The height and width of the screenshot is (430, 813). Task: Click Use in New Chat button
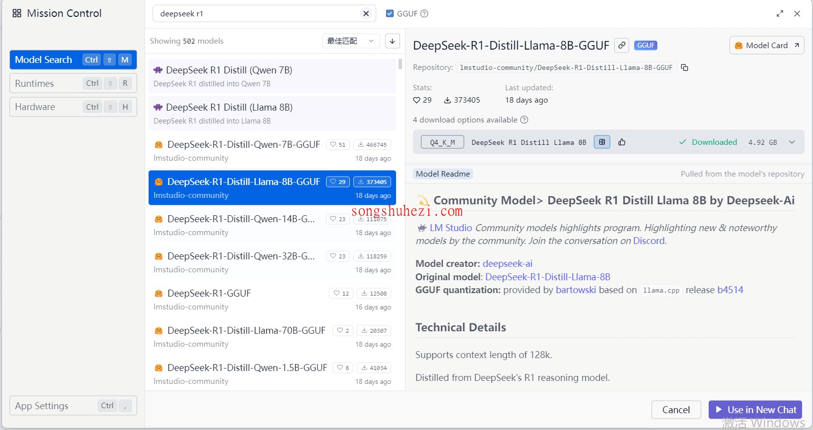(x=755, y=410)
